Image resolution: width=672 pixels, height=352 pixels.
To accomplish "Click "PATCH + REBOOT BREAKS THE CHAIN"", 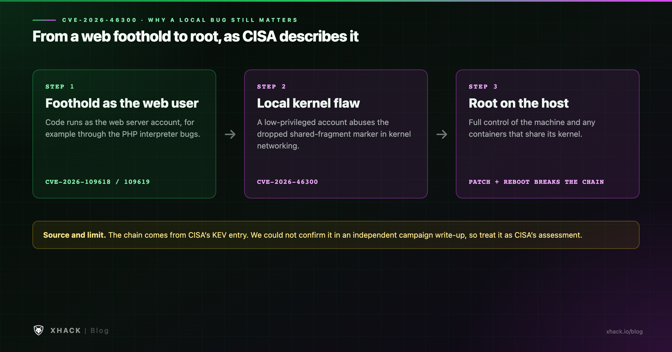I will pyautogui.click(x=536, y=182).
